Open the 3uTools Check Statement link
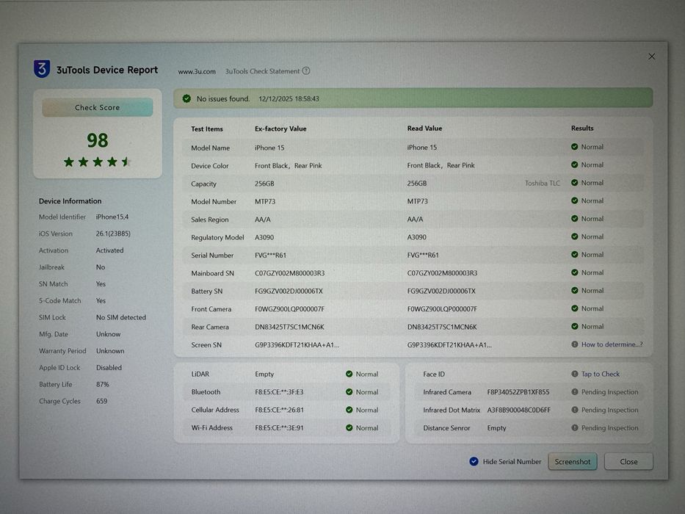 coord(262,70)
